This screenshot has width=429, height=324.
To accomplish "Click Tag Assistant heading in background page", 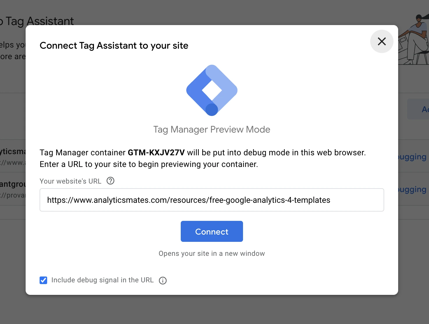I will point(37,21).
